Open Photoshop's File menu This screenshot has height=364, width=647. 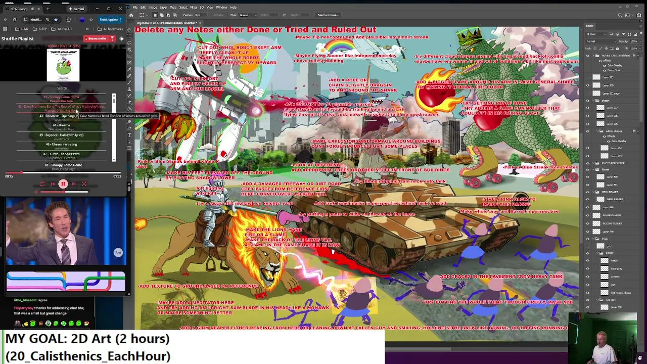pos(135,7)
